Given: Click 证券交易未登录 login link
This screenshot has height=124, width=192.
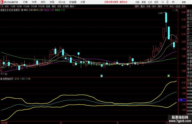Looking at the screenshot, I should pos(111,2).
